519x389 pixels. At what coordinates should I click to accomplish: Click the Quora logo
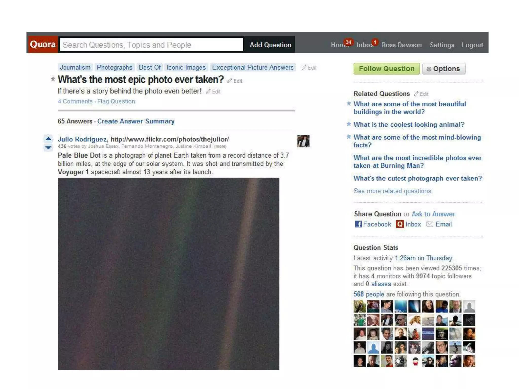click(x=43, y=44)
